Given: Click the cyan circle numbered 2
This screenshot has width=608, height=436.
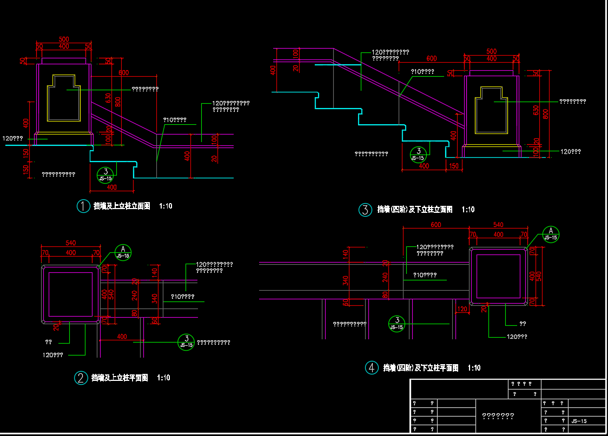Looking at the screenshot, I should pyautogui.click(x=81, y=378).
